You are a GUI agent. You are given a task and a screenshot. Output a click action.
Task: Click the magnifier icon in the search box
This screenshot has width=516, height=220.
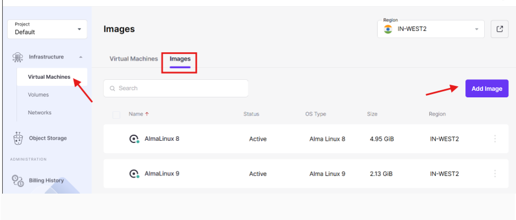pos(113,88)
